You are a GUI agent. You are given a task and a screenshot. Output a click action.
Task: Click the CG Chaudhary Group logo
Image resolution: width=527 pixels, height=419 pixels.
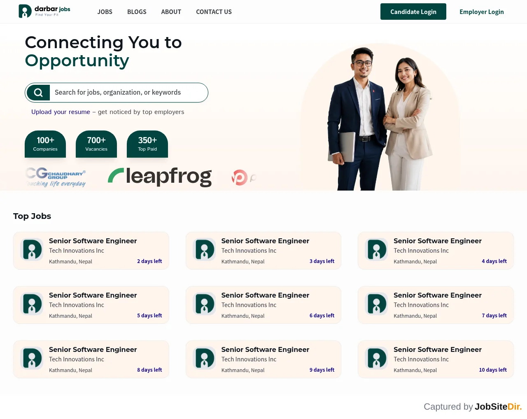pos(56,177)
